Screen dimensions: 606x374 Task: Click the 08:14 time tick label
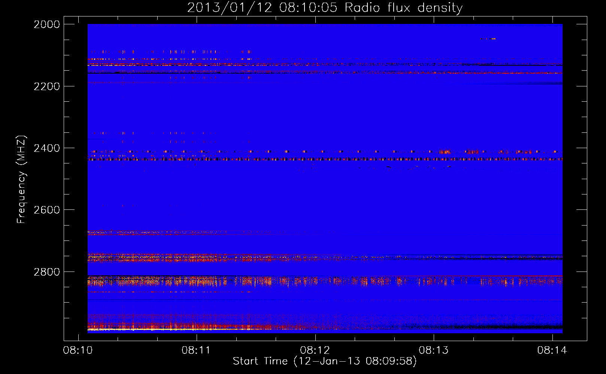[x=552, y=350]
